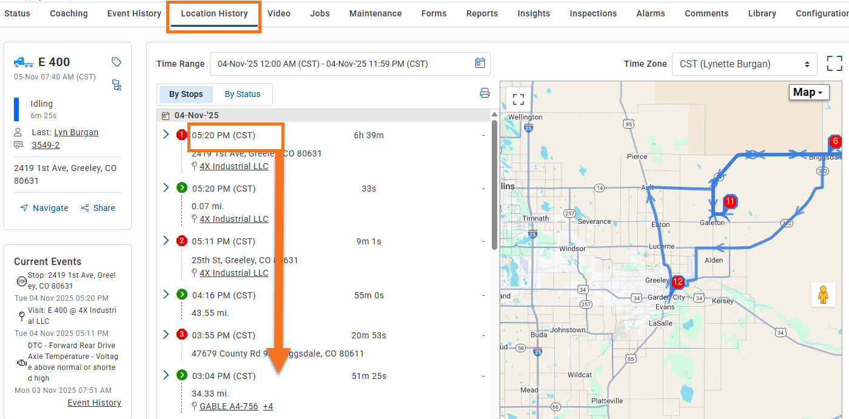Select the Street View pegman icon
This screenshot has width=849, height=419.
[822, 295]
